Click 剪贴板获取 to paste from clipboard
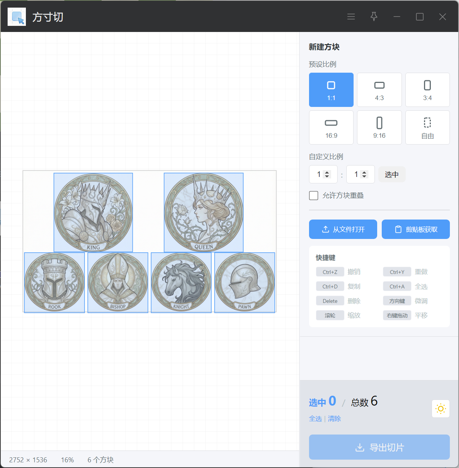Viewport: 459px width, 468px height. (x=416, y=229)
